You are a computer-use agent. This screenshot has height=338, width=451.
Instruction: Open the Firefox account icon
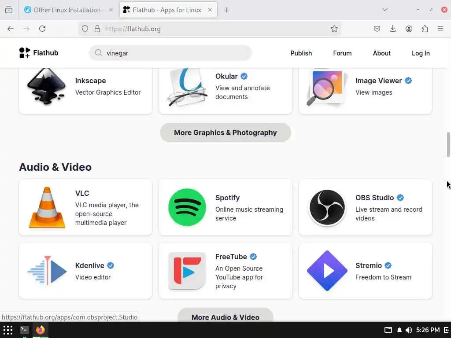409,29
